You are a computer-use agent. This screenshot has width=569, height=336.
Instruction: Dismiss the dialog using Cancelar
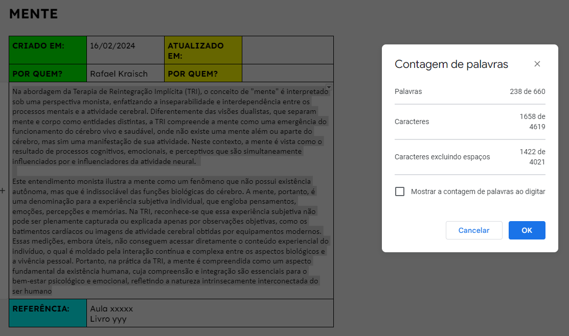click(473, 230)
